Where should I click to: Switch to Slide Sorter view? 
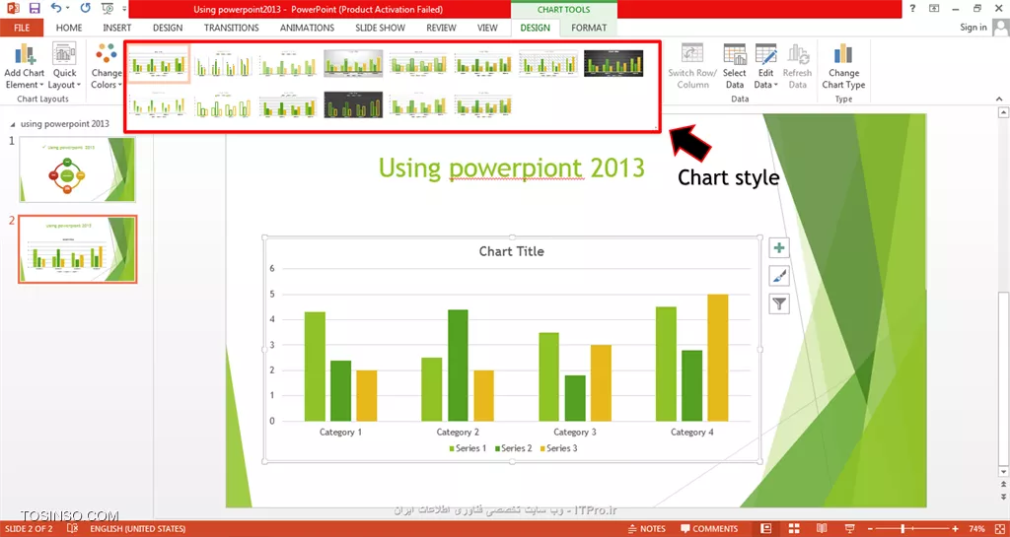tap(794, 529)
